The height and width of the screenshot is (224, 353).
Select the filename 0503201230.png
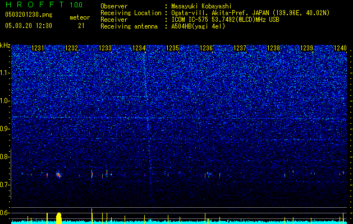[29, 15]
